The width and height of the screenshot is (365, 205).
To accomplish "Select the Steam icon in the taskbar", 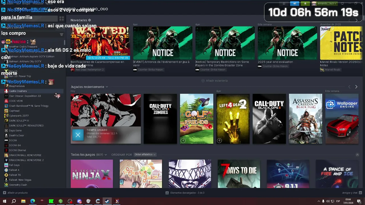I will pos(107,201).
